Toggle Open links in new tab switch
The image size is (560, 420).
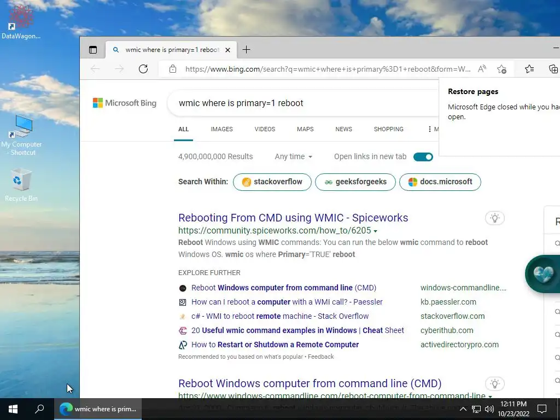pyautogui.click(x=423, y=157)
